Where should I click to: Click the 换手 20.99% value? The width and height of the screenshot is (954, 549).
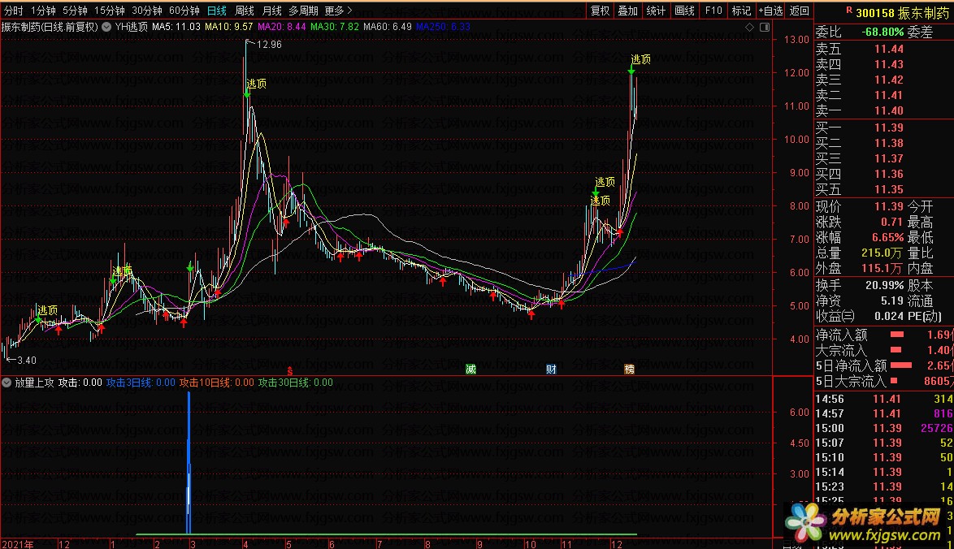[x=885, y=285]
